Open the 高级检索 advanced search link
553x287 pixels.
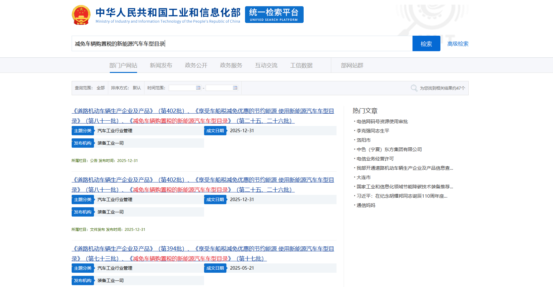(458, 44)
